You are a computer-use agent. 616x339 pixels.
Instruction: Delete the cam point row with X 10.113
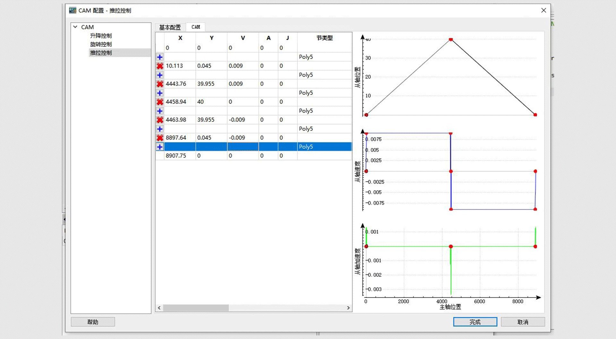(160, 66)
